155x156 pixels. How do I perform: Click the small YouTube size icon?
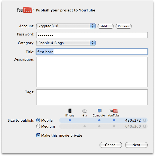(114, 111)
